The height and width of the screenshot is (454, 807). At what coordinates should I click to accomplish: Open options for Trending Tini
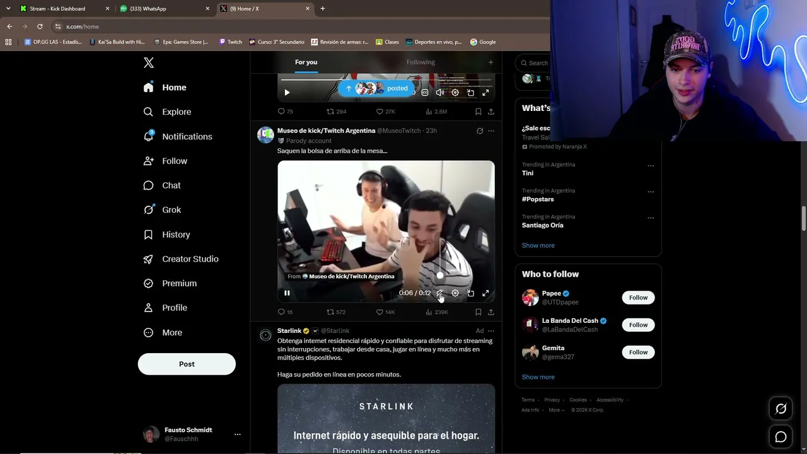tap(650, 166)
